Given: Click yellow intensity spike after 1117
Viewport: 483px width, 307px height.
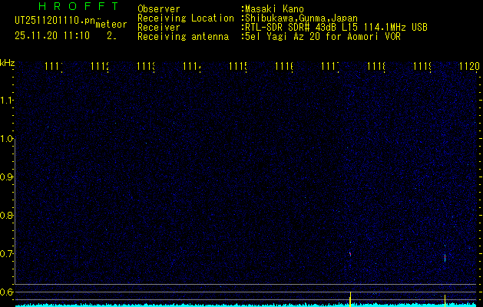Looking at the screenshot, I should (x=350, y=299).
